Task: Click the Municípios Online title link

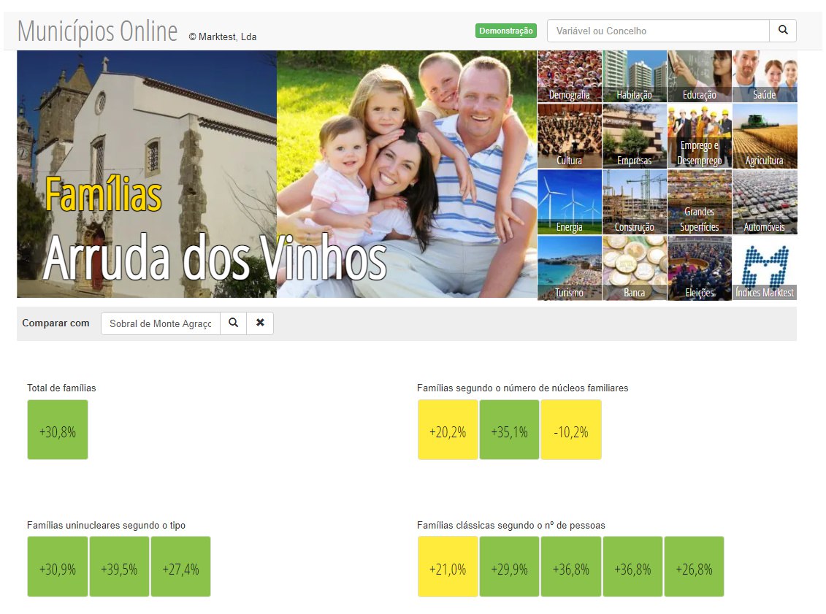Action: click(x=98, y=32)
